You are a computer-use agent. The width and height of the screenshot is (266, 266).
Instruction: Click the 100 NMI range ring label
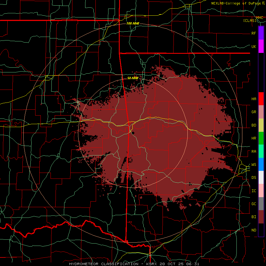tap(133, 23)
